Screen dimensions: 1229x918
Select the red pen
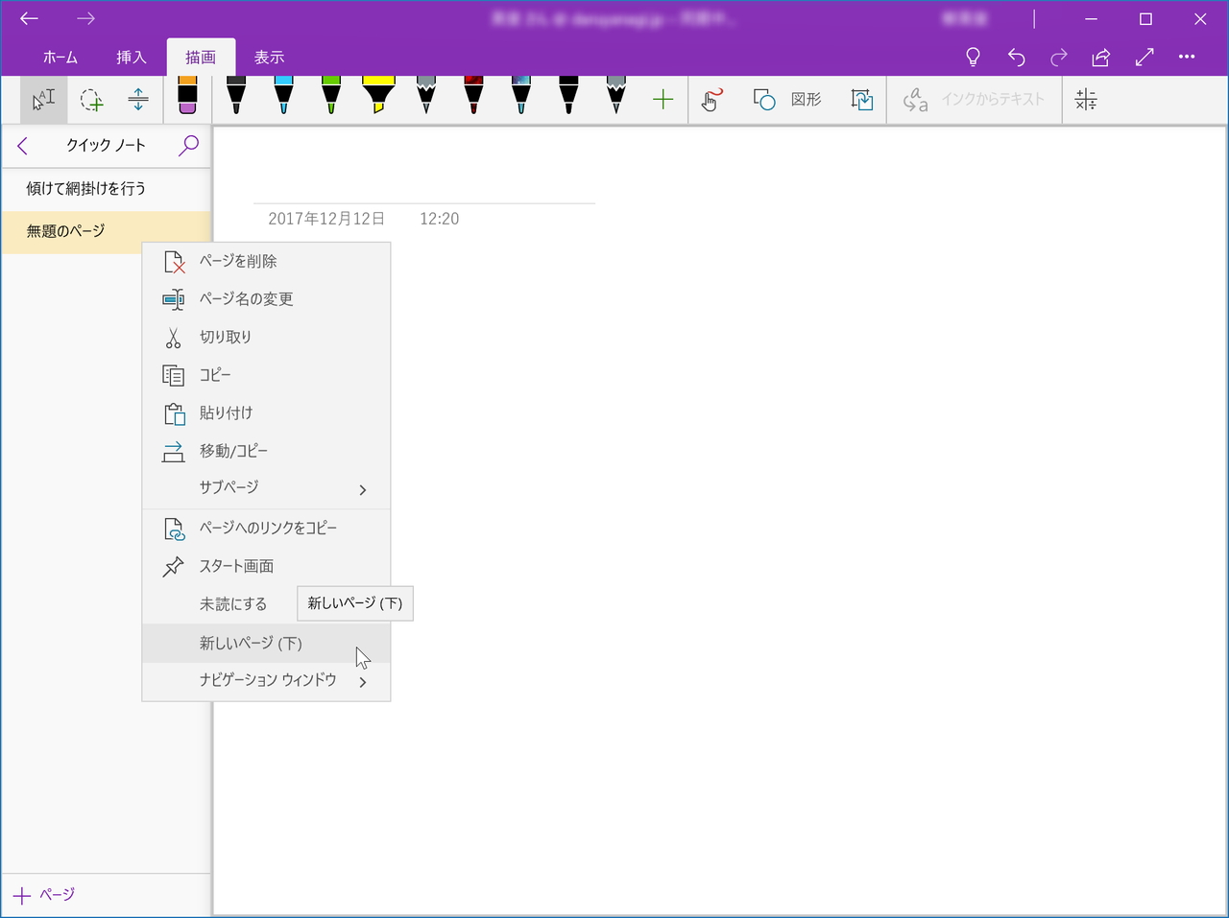[x=473, y=96]
